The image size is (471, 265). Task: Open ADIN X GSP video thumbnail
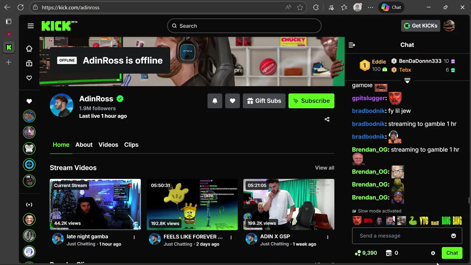pyautogui.click(x=289, y=205)
